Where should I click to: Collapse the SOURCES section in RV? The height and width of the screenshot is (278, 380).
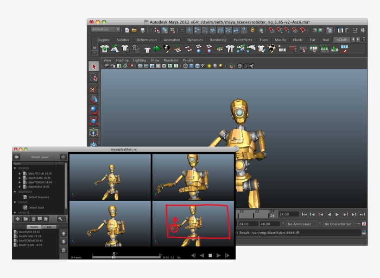(x=15, y=168)
